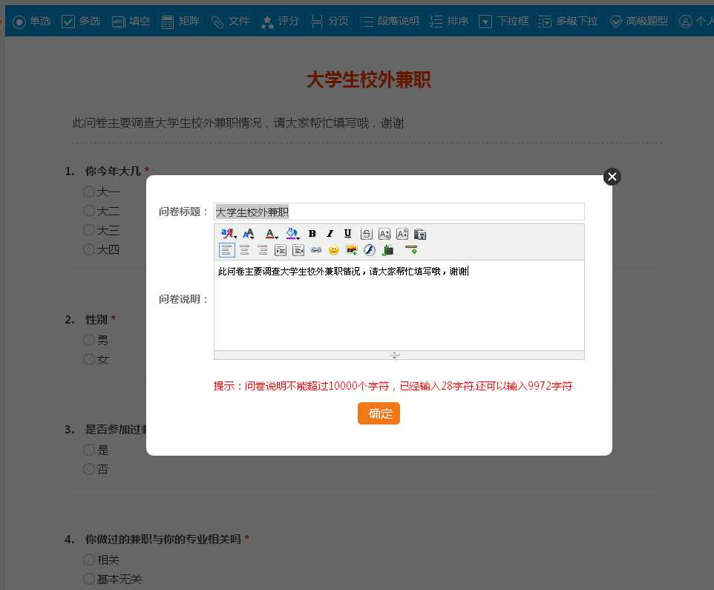The image size is (714, 590).
Task: Click inside the 问卷说明 text area
Action: 399,306
